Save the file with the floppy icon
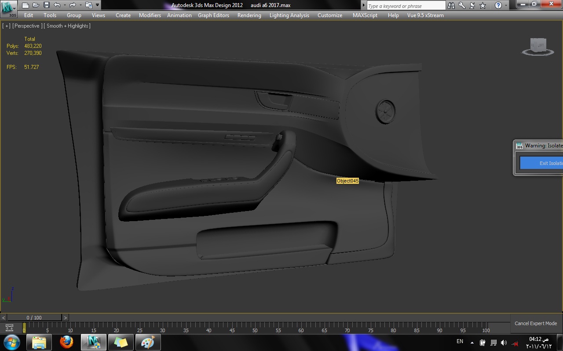The image size is (563, 351). coord(46,5)
